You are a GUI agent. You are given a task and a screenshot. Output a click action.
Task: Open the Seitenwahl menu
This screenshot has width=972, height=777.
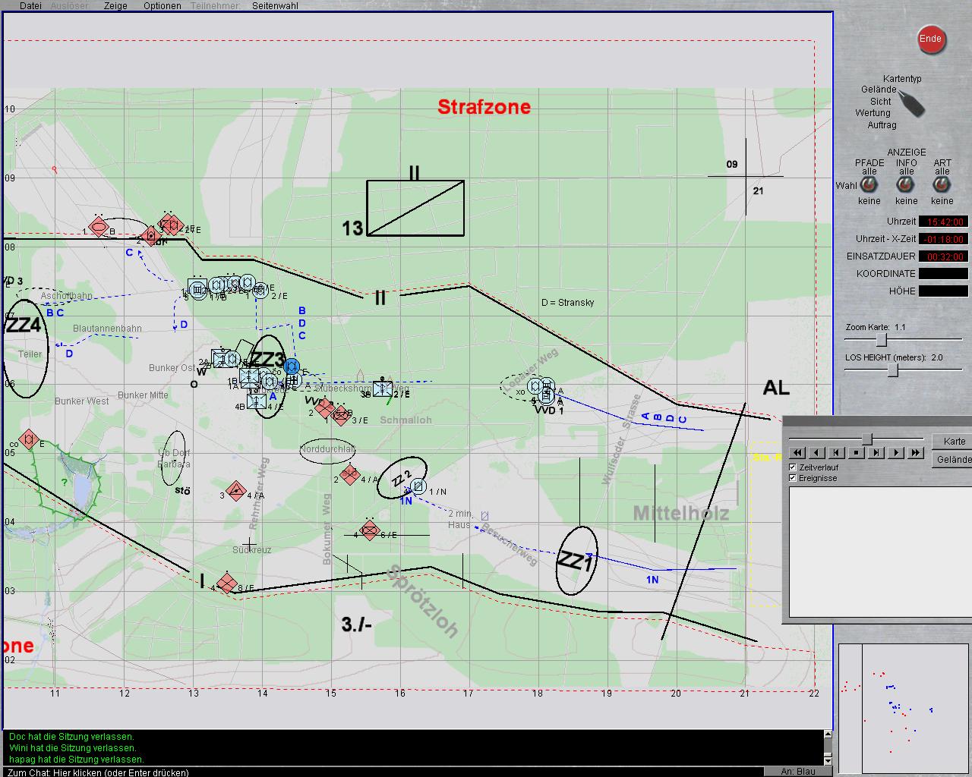click(275, 5)
